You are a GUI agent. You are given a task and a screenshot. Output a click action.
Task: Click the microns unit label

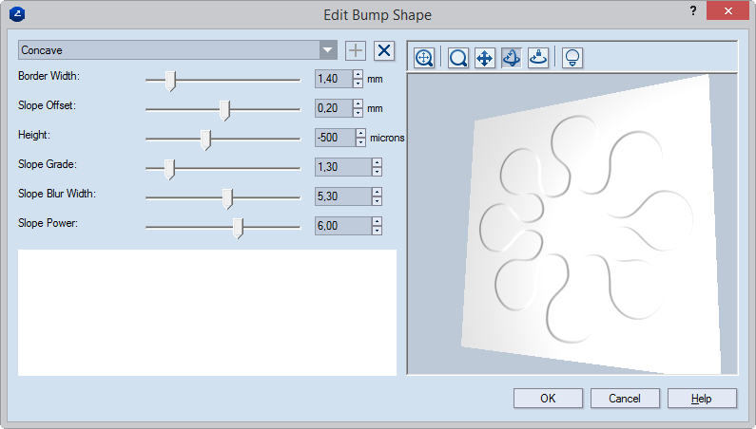[387, 138]
